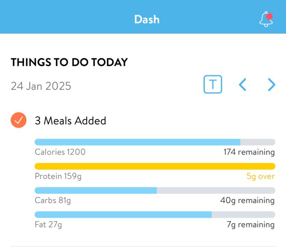
Task: Click the yellow Protein progress bar
Action: 155,166
